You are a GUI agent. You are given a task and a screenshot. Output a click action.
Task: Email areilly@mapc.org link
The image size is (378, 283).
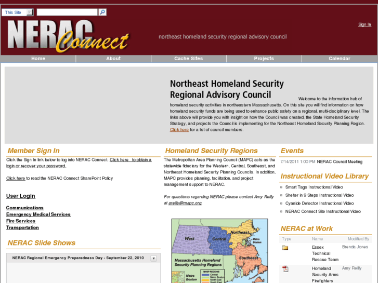[x=185, y=203]
